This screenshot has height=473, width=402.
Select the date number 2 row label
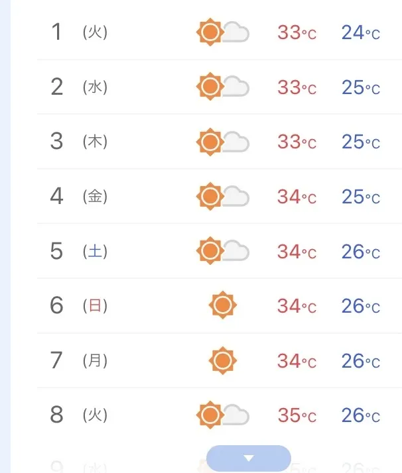[x=57, y=87]
